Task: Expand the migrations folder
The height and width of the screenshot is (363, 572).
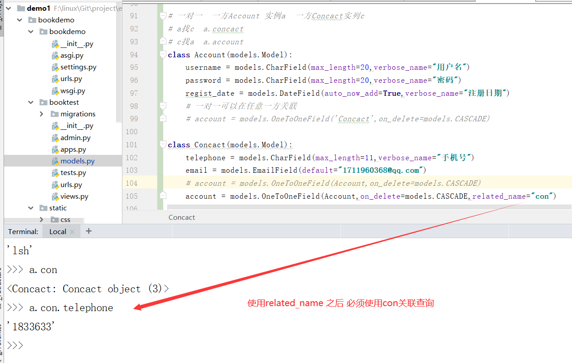Action: point(42,114)
